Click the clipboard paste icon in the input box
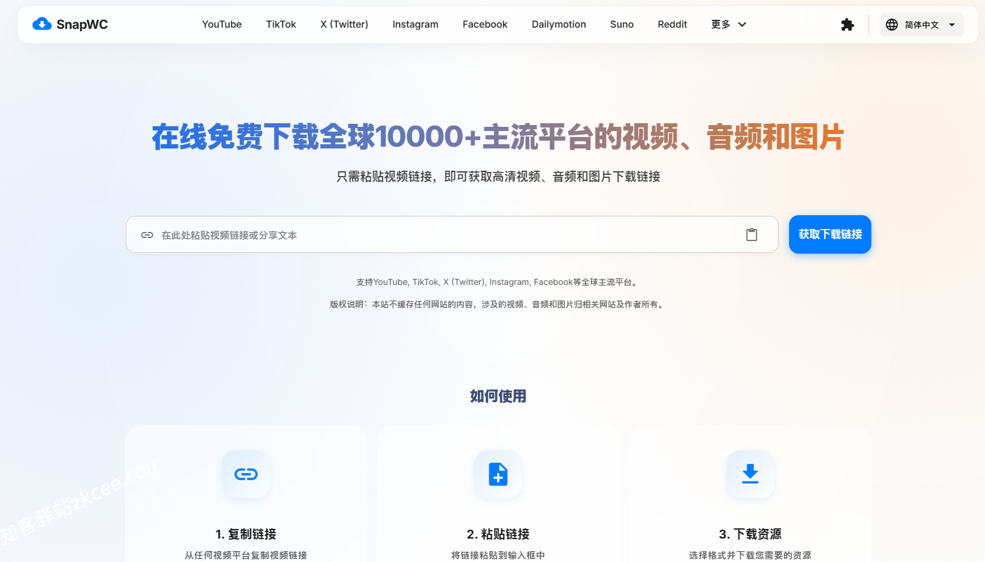The image size is (985, 562). (751, 234)
